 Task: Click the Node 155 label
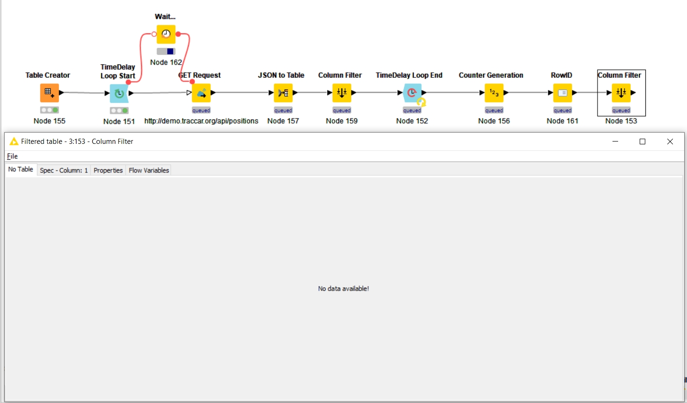[x=49, y=121]
